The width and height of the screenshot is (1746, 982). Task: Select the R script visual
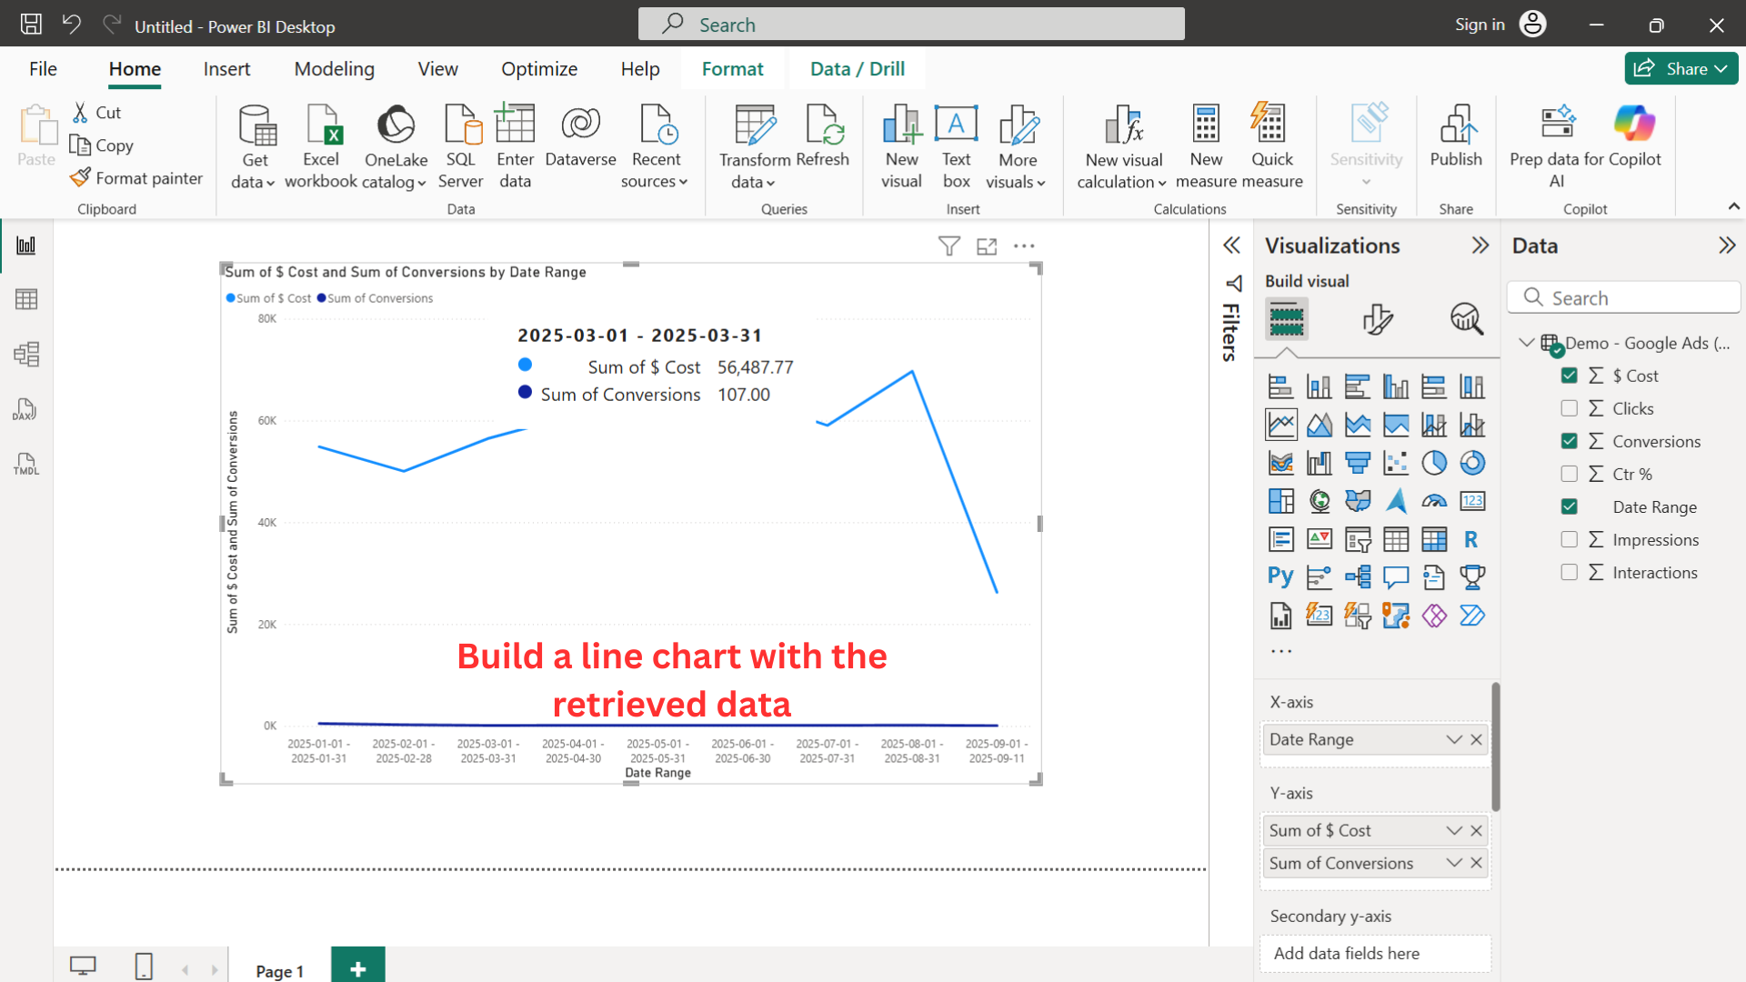point(1471,539)
